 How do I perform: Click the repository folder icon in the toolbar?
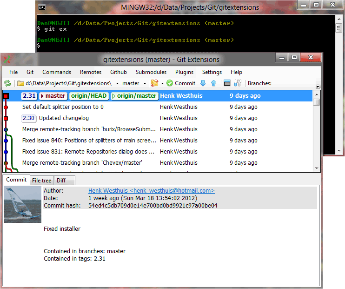(20, 83)
